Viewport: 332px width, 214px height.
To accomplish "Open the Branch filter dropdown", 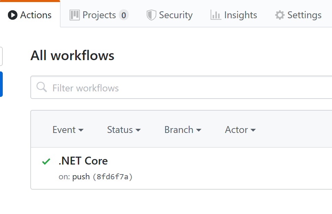I will click(183, 130).
